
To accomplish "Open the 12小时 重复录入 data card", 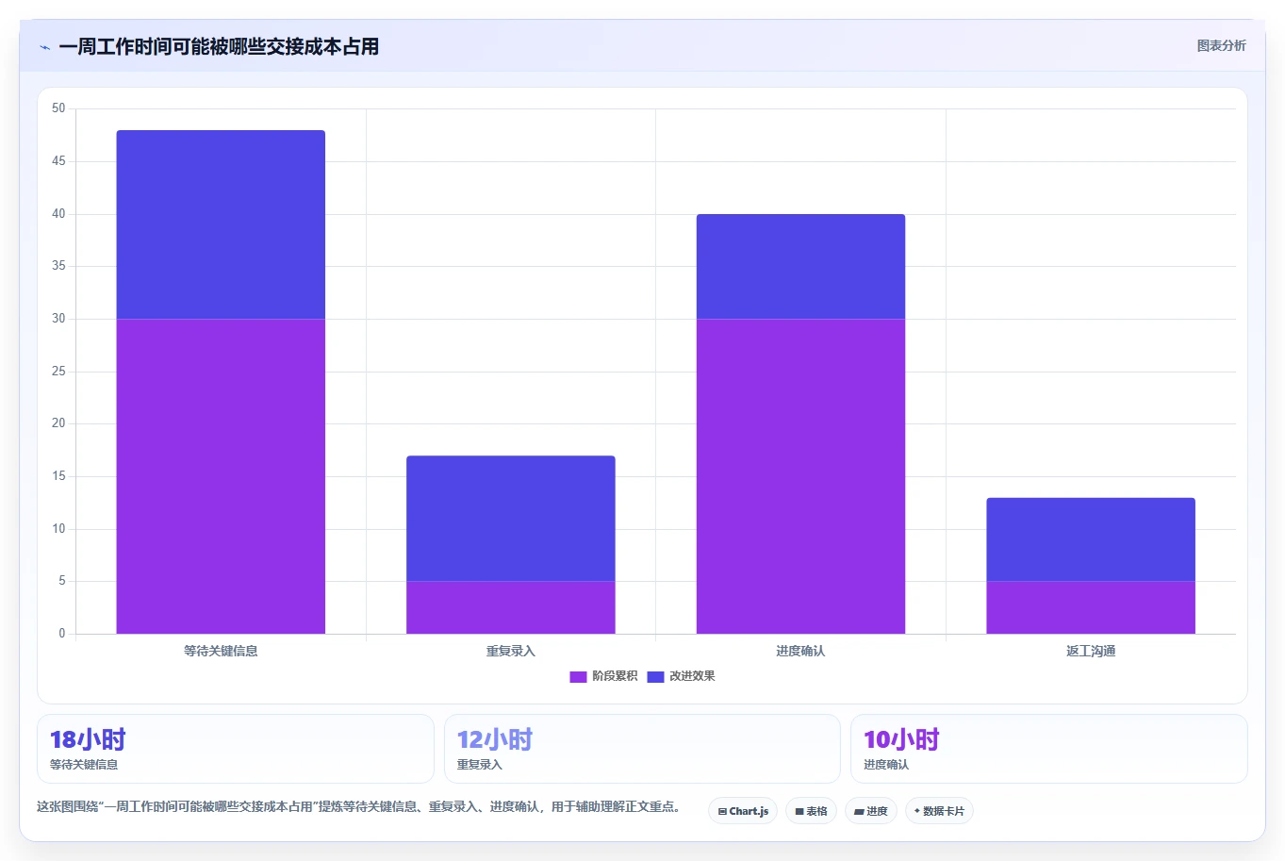I will tap(642, 749).
